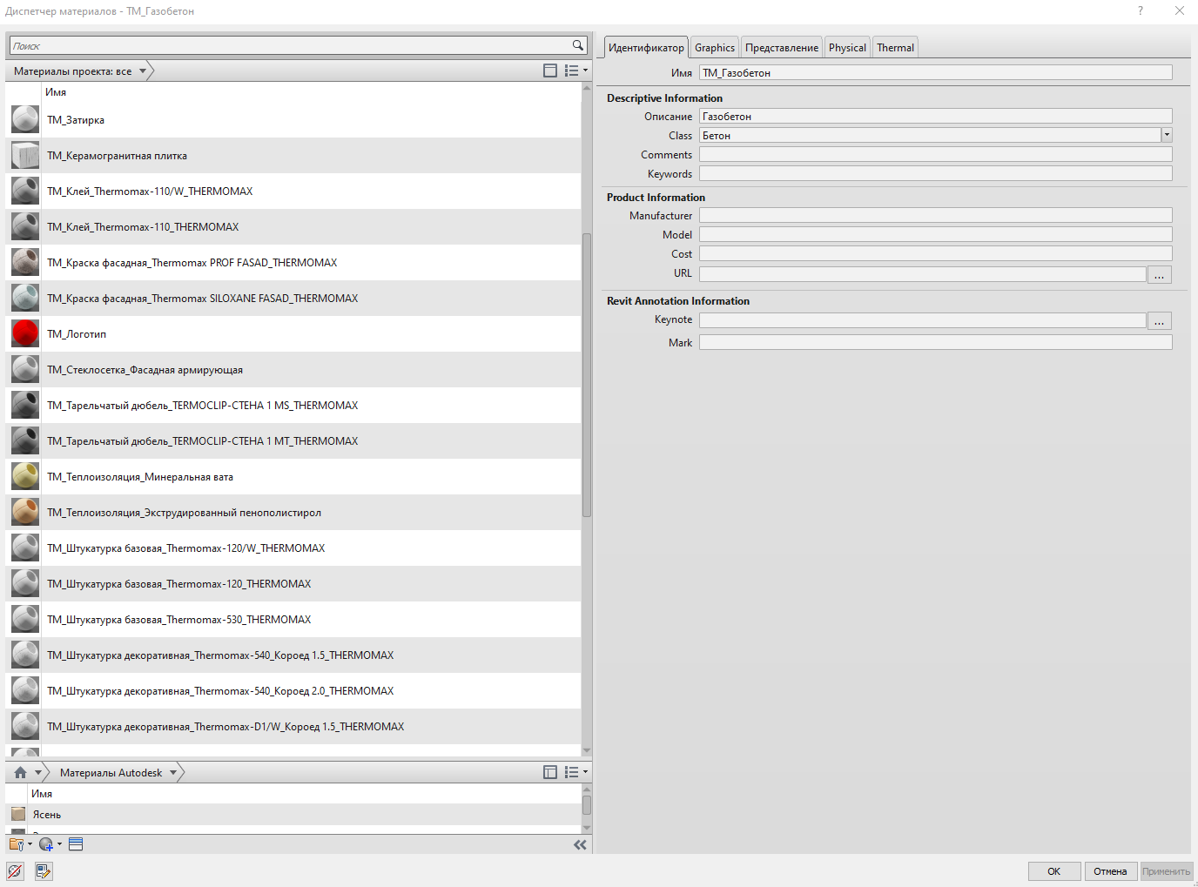Select ТМ_Стеклосетка_Фасадная армирующая row
Image resolution: width=1198 pixels, height=887 pixels.
[293, 369]
